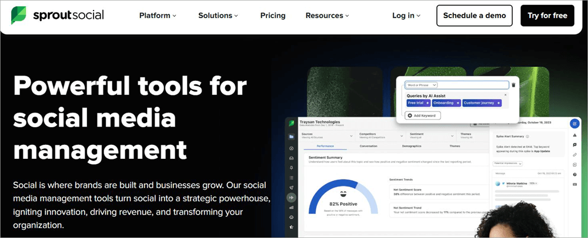This screenshot has width=588, height=238.
Task: Select the paper plane publishing icon
Action: pyautogui.click(x=292, y=187)
